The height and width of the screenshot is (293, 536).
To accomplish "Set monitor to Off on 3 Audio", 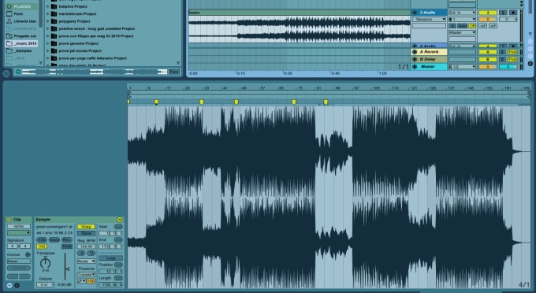I will coord(472,26).
